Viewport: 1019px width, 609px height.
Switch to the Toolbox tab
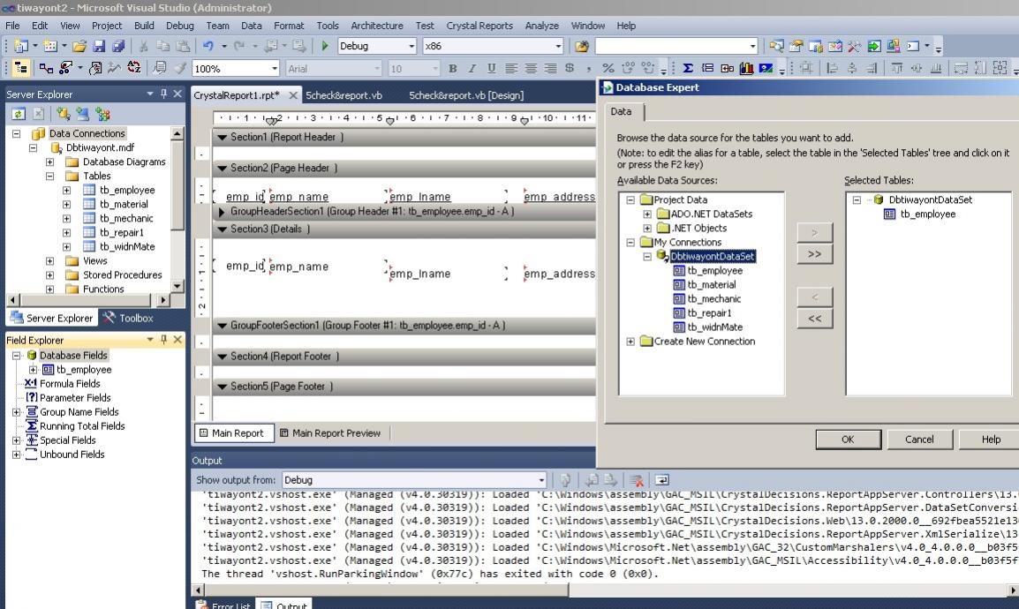127,318
